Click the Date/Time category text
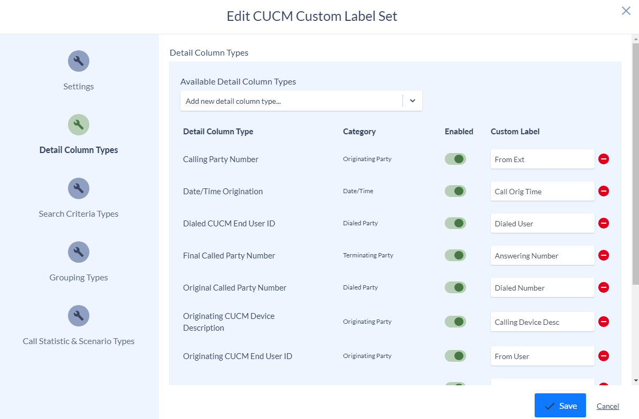This screenshot has height=419, width=639. [358, 191]
